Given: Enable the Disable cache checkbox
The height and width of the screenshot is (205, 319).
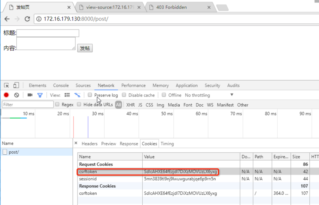Looking at the screenshot, I should pyautogui.click(x=124, y=95).
